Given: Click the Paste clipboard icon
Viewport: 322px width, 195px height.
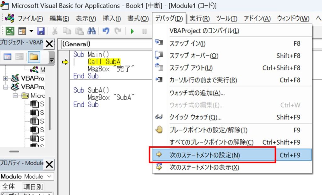Looking at the screenshot, I should [79, 31].
